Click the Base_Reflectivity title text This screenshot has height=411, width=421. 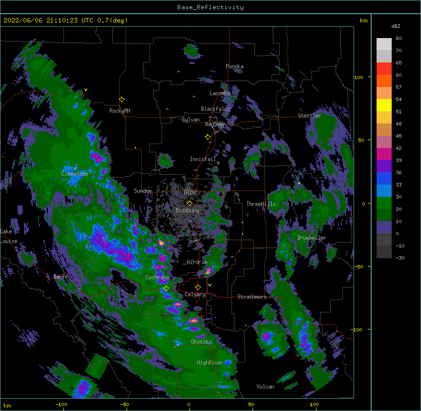210,7
